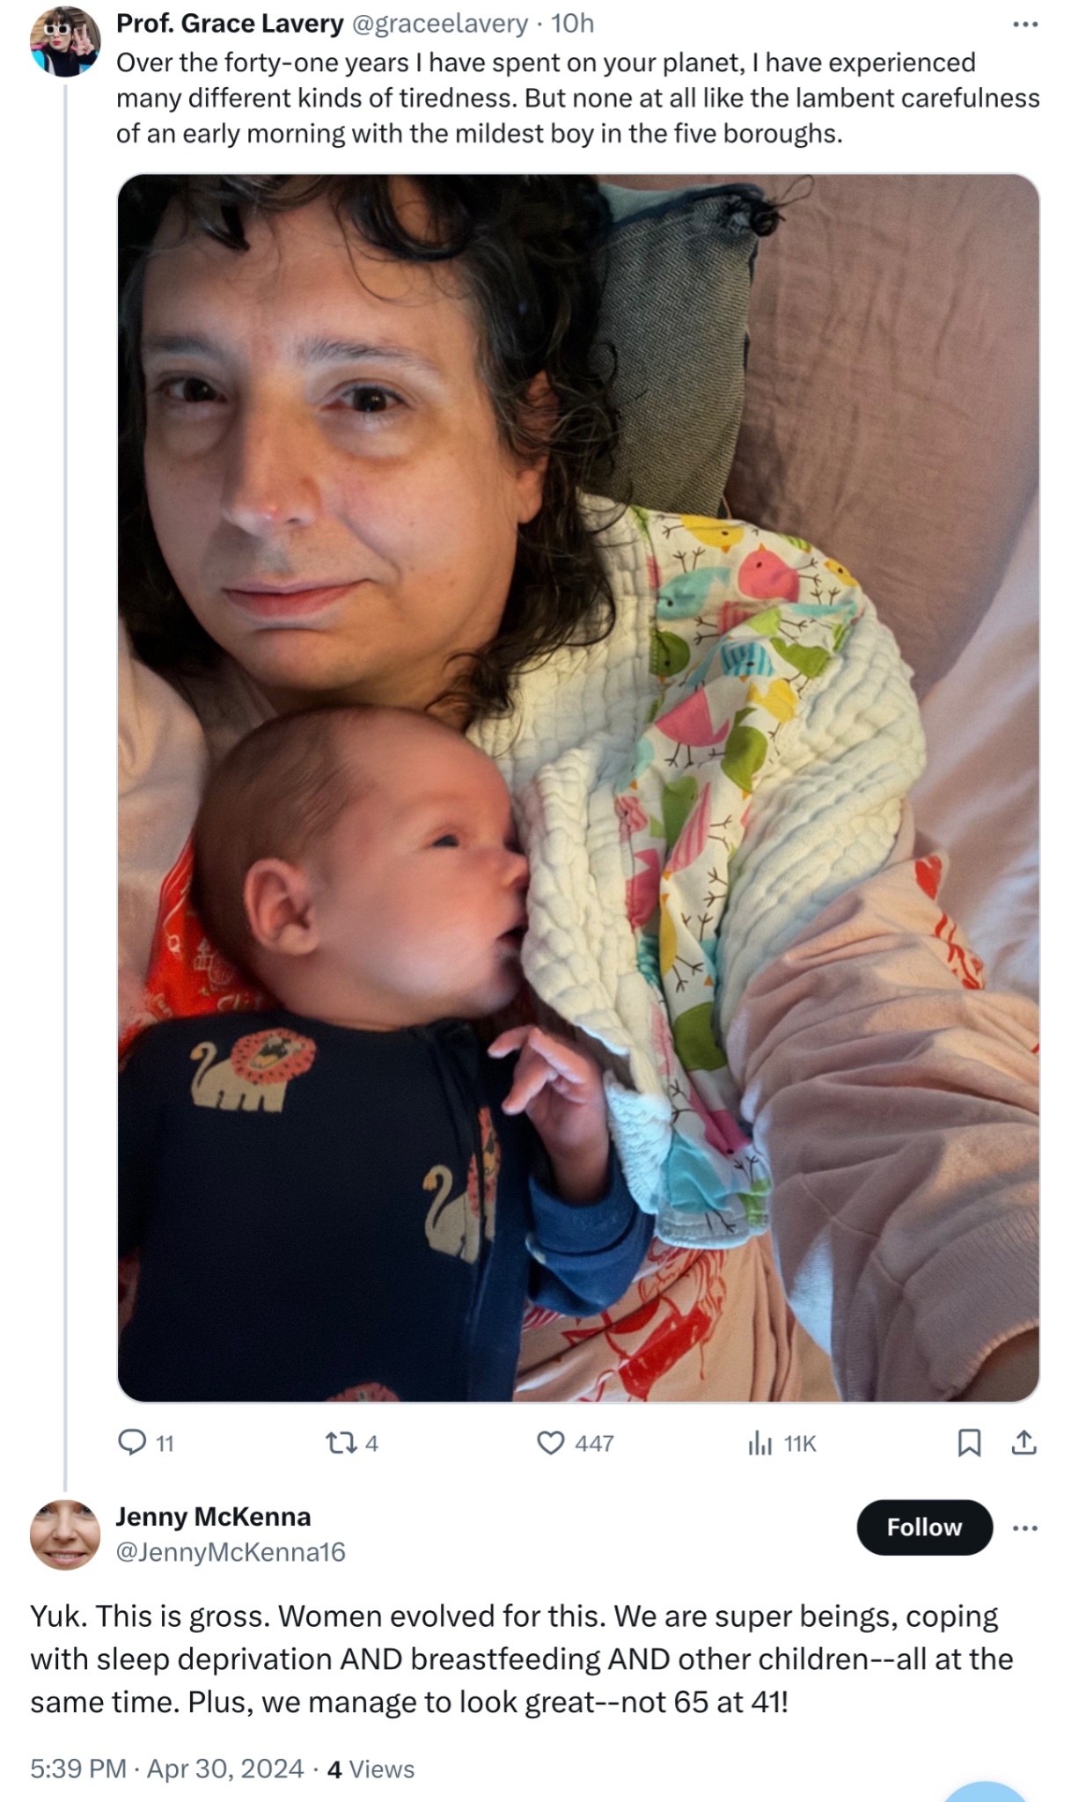Open reply thread with 11 comments

pyautogui.click(x=145, y=1443)
